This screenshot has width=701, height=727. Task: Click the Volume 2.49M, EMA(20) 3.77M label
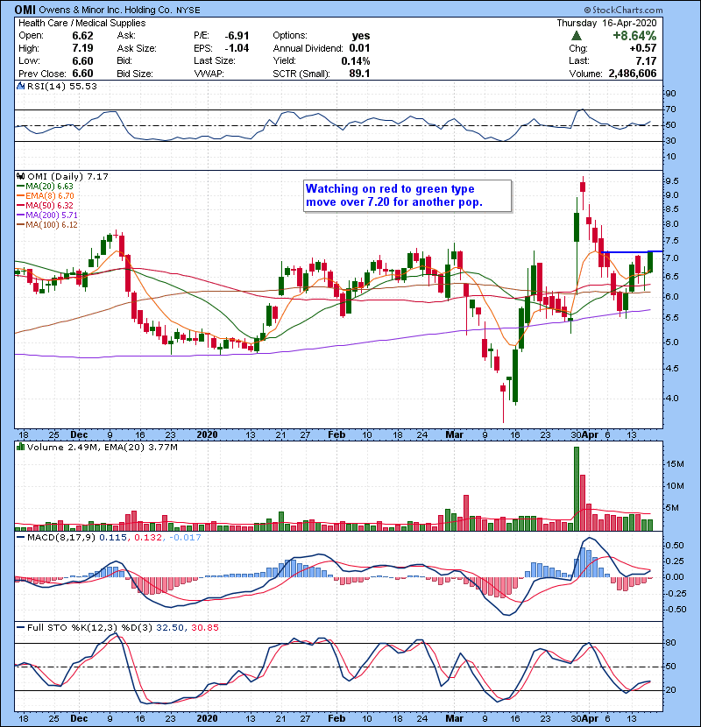tap(102, 448)
